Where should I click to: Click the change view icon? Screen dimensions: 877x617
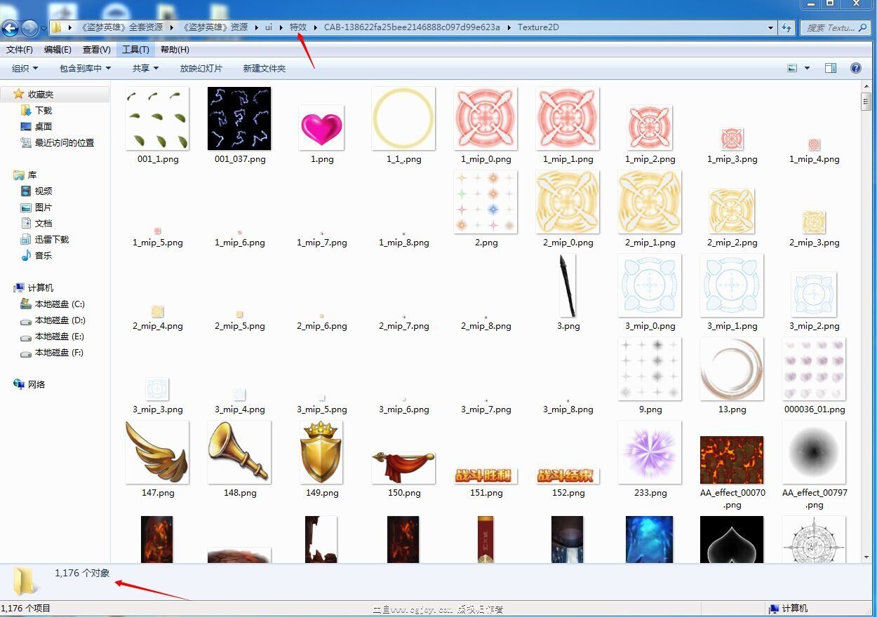click(x=792, y=68)
